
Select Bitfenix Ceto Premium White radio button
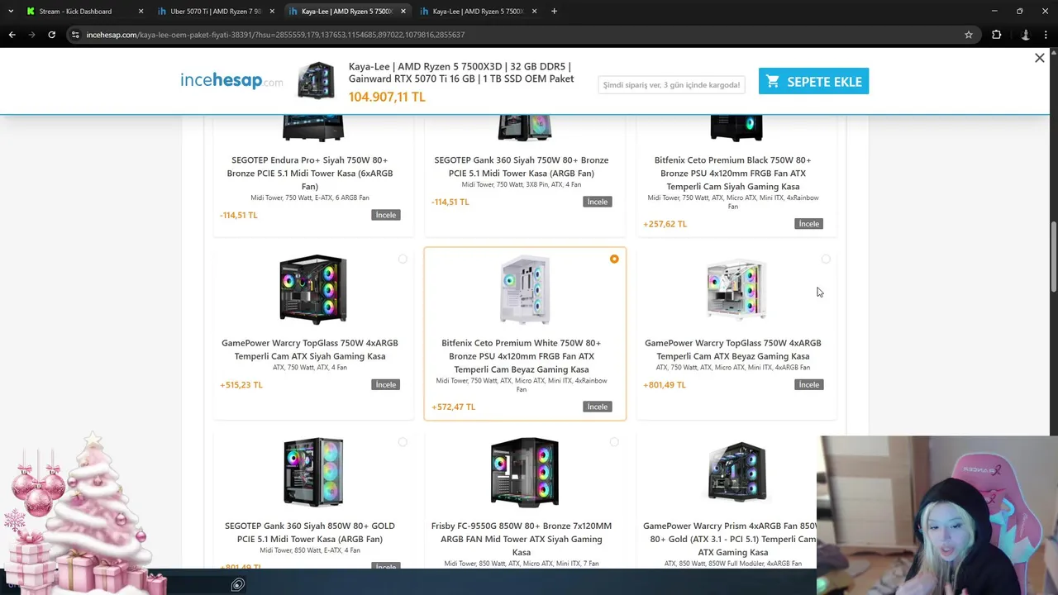[x=614, y=259]
